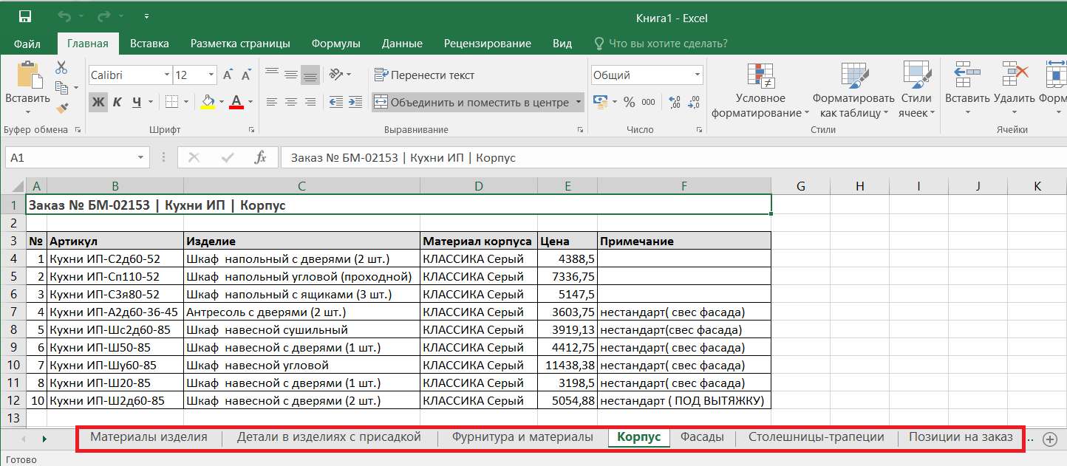Screen dimensions: 1067x466
Task: Apply the yellow fill color swatch
Action: coord(208,102)
